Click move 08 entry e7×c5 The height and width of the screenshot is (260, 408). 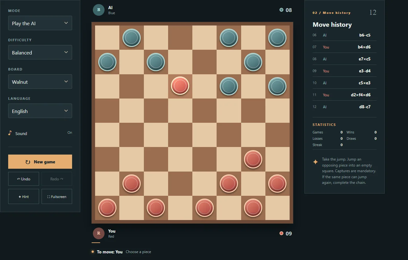344,59
